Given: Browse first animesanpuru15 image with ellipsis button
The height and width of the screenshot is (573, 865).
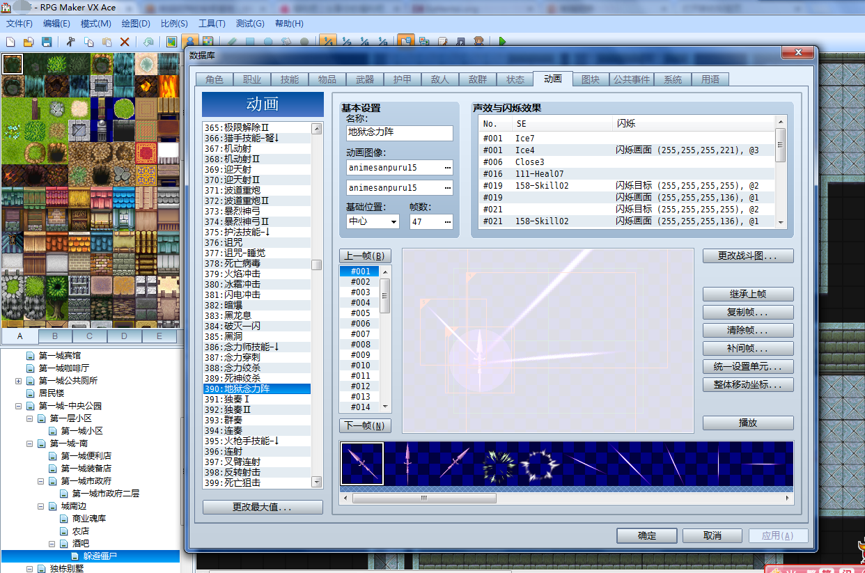Looking at the screenshot, I should tap(447, 168).
